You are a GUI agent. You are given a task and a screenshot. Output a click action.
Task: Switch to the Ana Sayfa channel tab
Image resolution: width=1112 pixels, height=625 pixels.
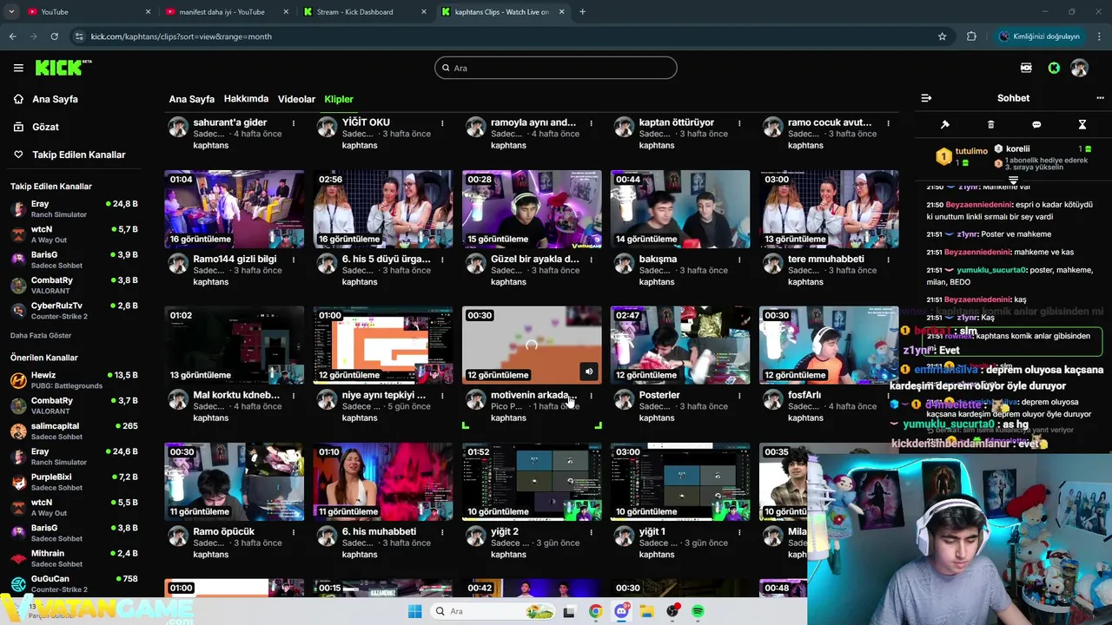(191, 99)
